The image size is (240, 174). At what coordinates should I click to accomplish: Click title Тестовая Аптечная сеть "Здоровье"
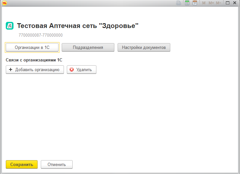click(78, 26)
